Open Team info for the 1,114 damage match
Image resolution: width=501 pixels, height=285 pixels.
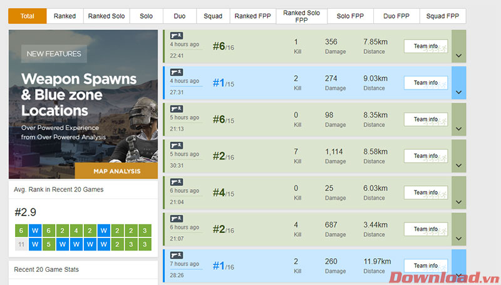(x=425, y=156)
